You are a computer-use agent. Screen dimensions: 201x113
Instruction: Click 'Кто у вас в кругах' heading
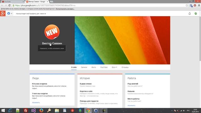pyautogui.click(x=40, y=84)
